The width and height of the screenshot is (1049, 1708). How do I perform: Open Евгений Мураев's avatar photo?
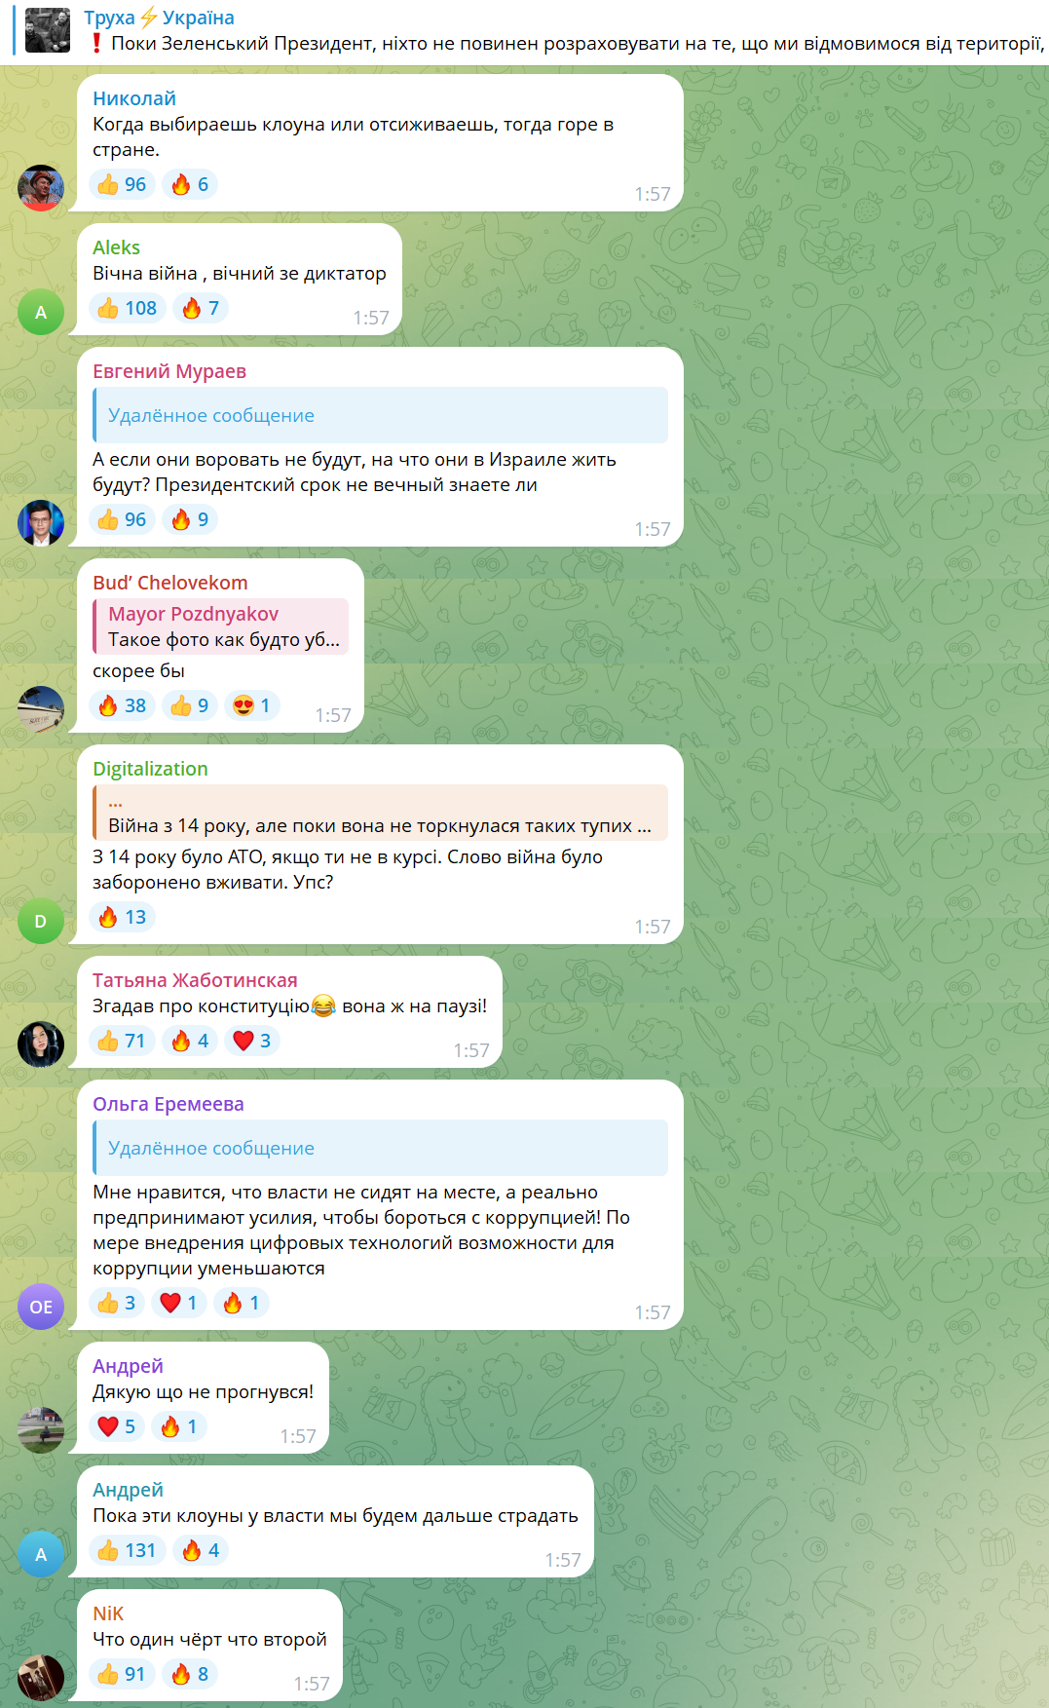tap(41, 523)
